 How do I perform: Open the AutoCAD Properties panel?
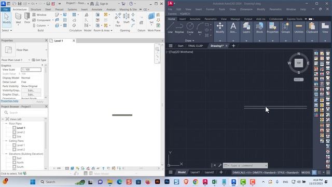(x=272, y=28)
